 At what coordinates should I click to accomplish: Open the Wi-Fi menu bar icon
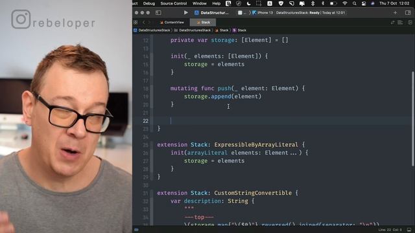point(344,3)
